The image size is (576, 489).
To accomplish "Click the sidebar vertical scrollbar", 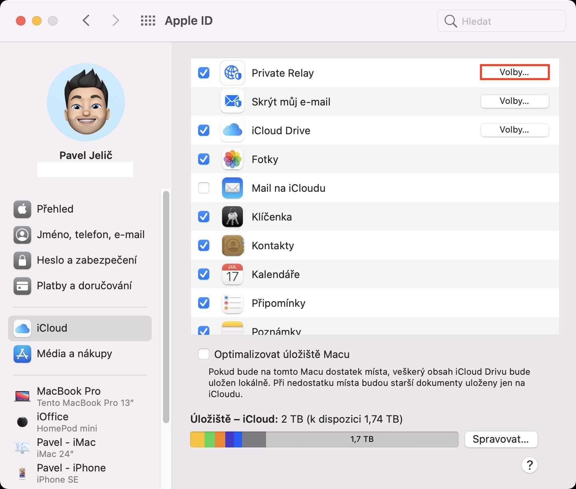I will click(166, 307).
